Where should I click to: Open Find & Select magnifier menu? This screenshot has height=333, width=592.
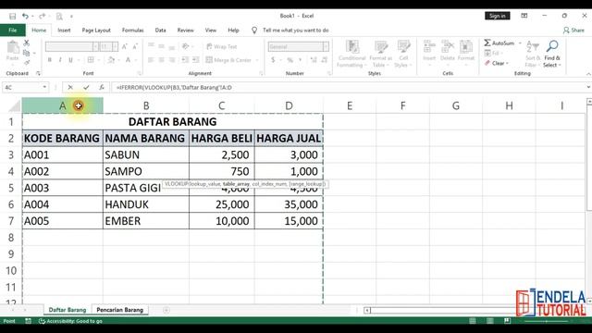click(552, 54)
